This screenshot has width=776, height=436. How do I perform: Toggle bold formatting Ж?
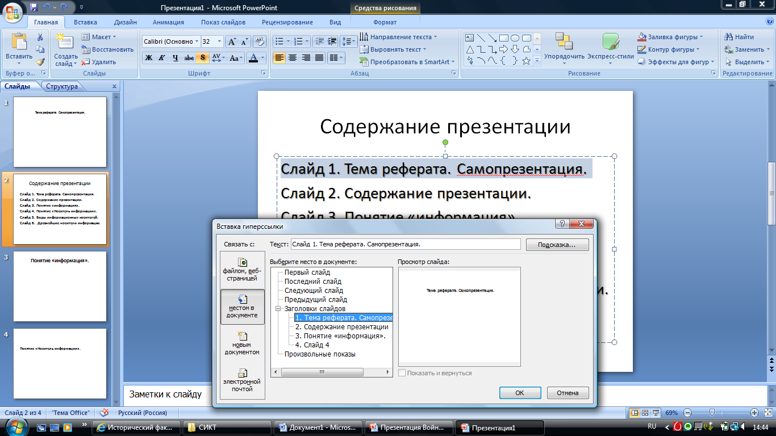(x=149, y=58)
